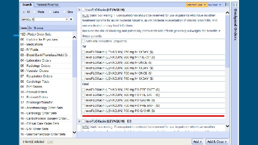Check LEVAQUIN 500 mg IV ONCE order
Viewport: 258px width, 145px height.
83,63
